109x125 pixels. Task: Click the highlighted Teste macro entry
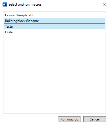[x=54, y=26]
